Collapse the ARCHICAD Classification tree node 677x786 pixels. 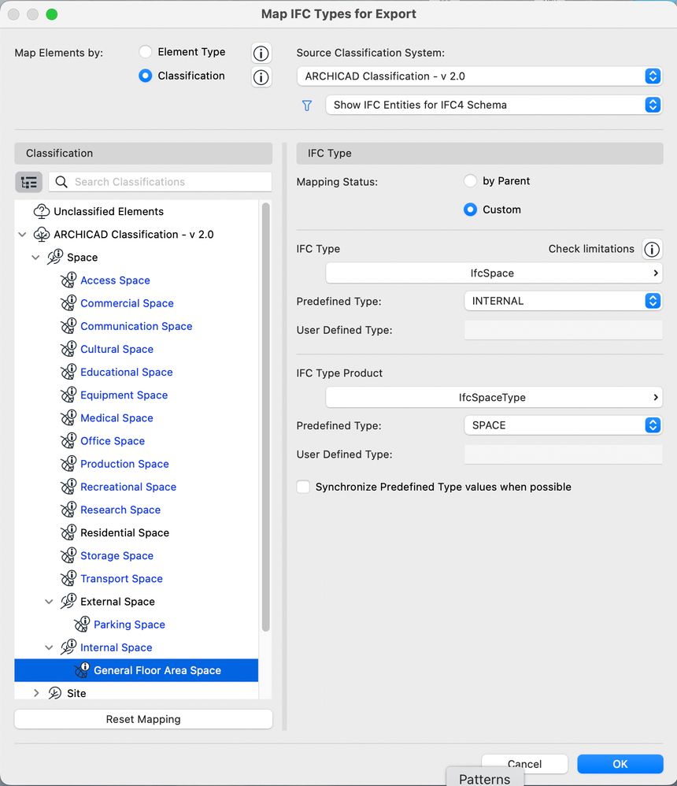pos(22,235)
